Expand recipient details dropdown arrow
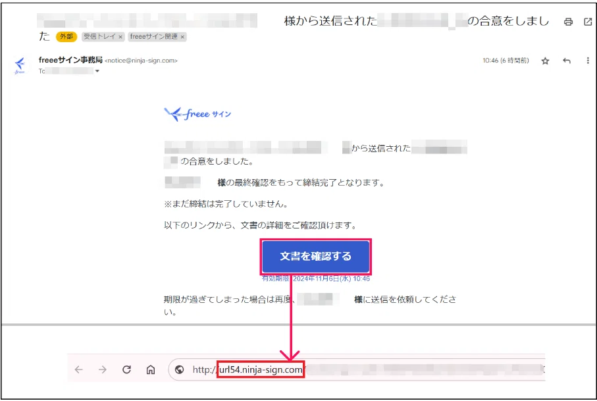This screenshot has height=401, width=597. coord(97,71)
